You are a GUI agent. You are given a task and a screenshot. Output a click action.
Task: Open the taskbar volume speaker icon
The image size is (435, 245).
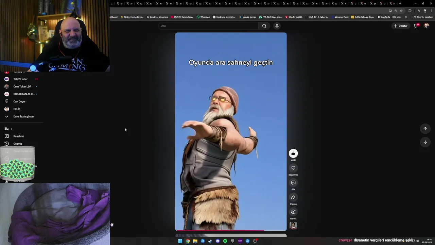point(418,241)
